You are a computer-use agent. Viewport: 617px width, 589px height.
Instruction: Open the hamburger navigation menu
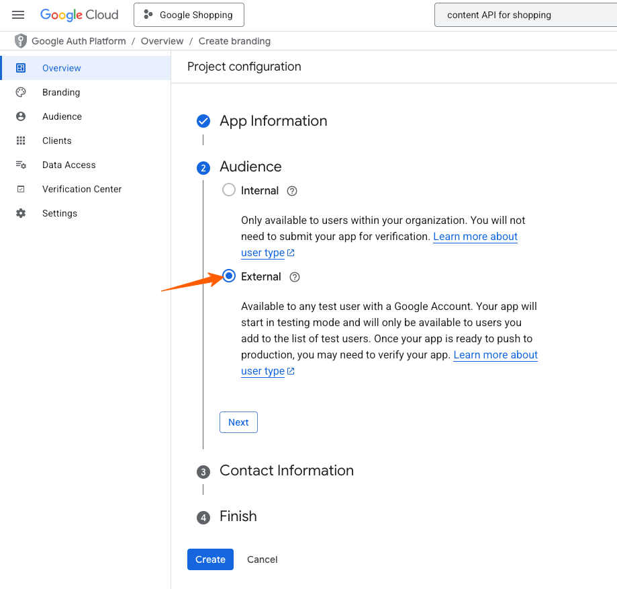point(18,15)
